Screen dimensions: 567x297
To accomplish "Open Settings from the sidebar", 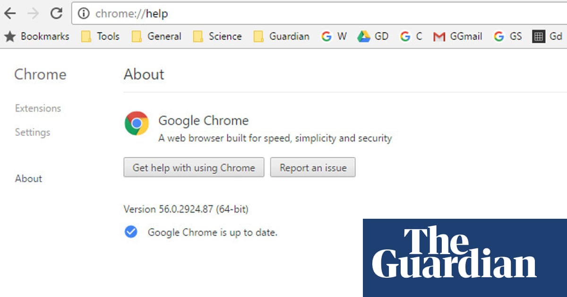I will tap(33, 132).
